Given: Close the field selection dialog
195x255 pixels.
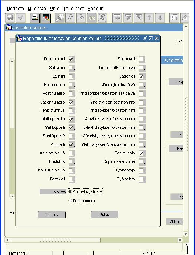Looking at the screenshot, I should 157,38.
